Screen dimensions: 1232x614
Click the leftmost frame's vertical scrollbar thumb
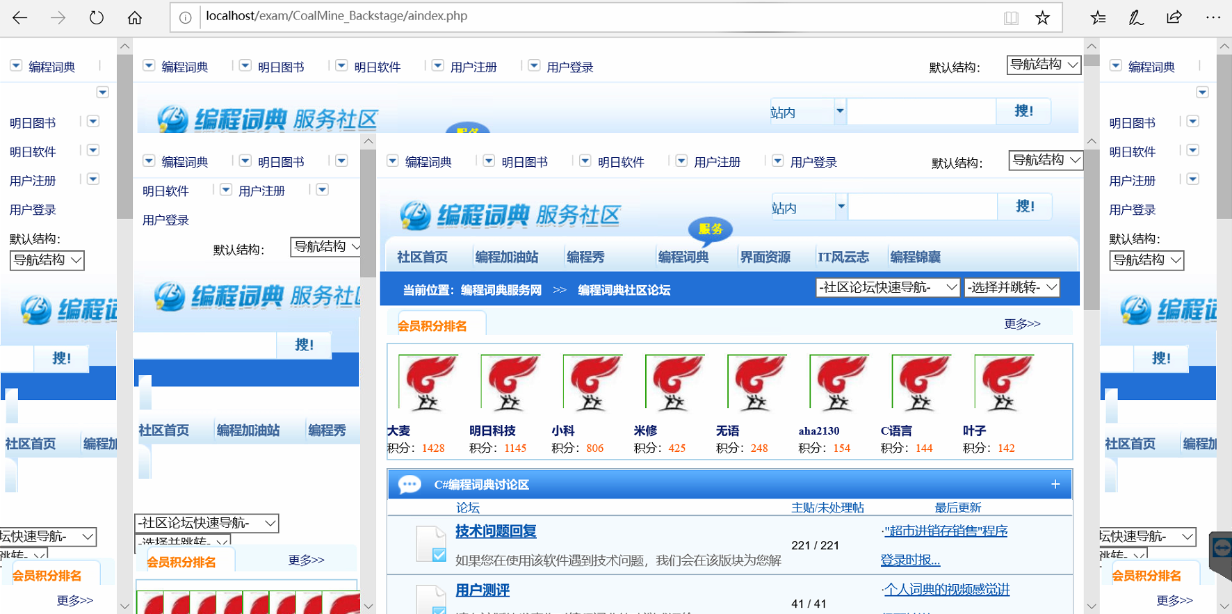[124, 136]
